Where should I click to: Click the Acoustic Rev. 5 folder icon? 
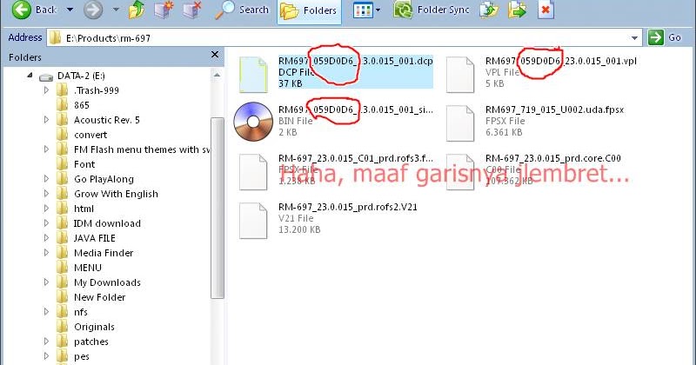coord(62,119)
